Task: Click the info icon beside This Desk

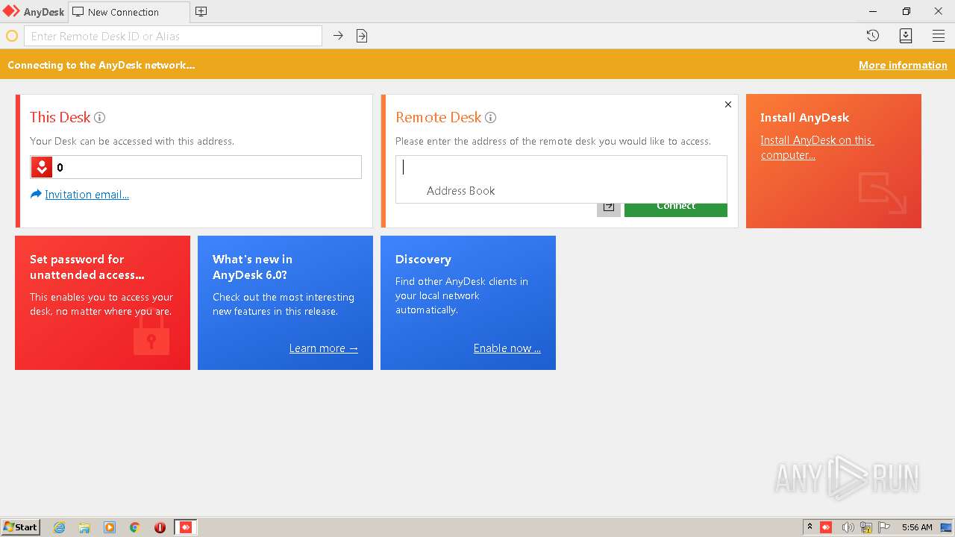Action: 99,118
